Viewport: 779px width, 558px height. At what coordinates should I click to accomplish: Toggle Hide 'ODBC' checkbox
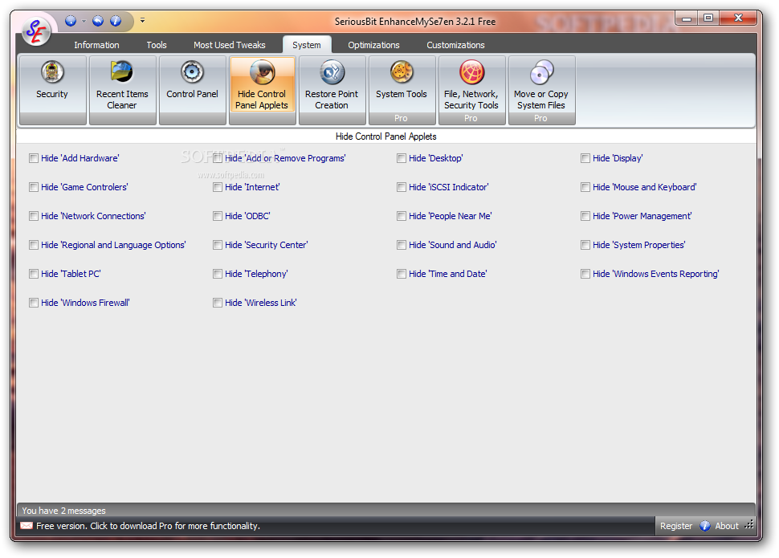[x=218, y=216]
